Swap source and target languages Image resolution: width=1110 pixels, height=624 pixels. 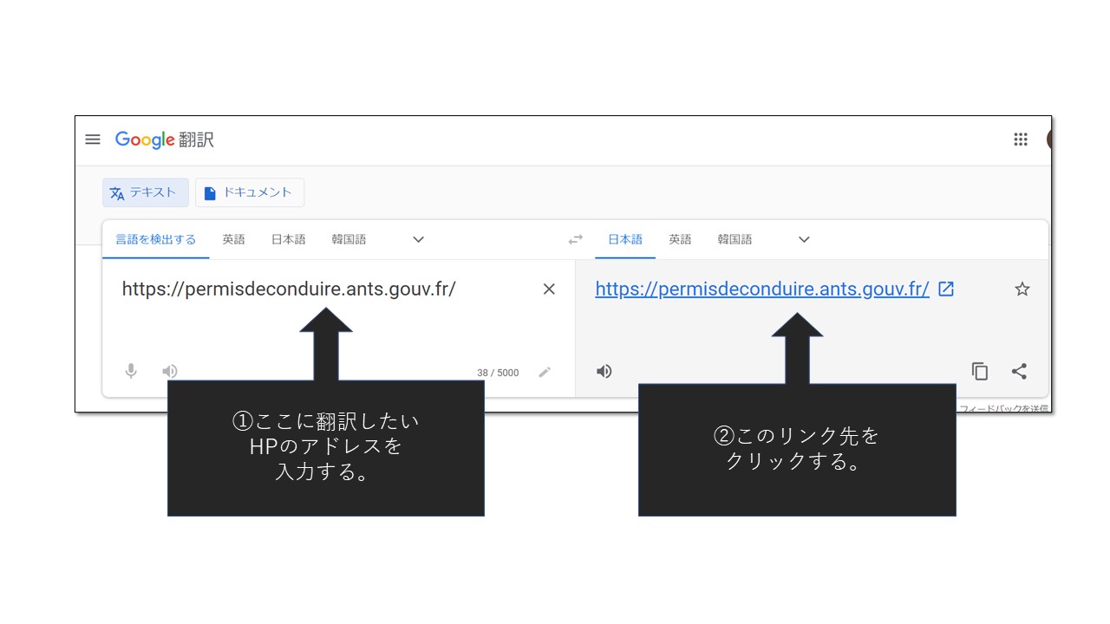(576, 240)
